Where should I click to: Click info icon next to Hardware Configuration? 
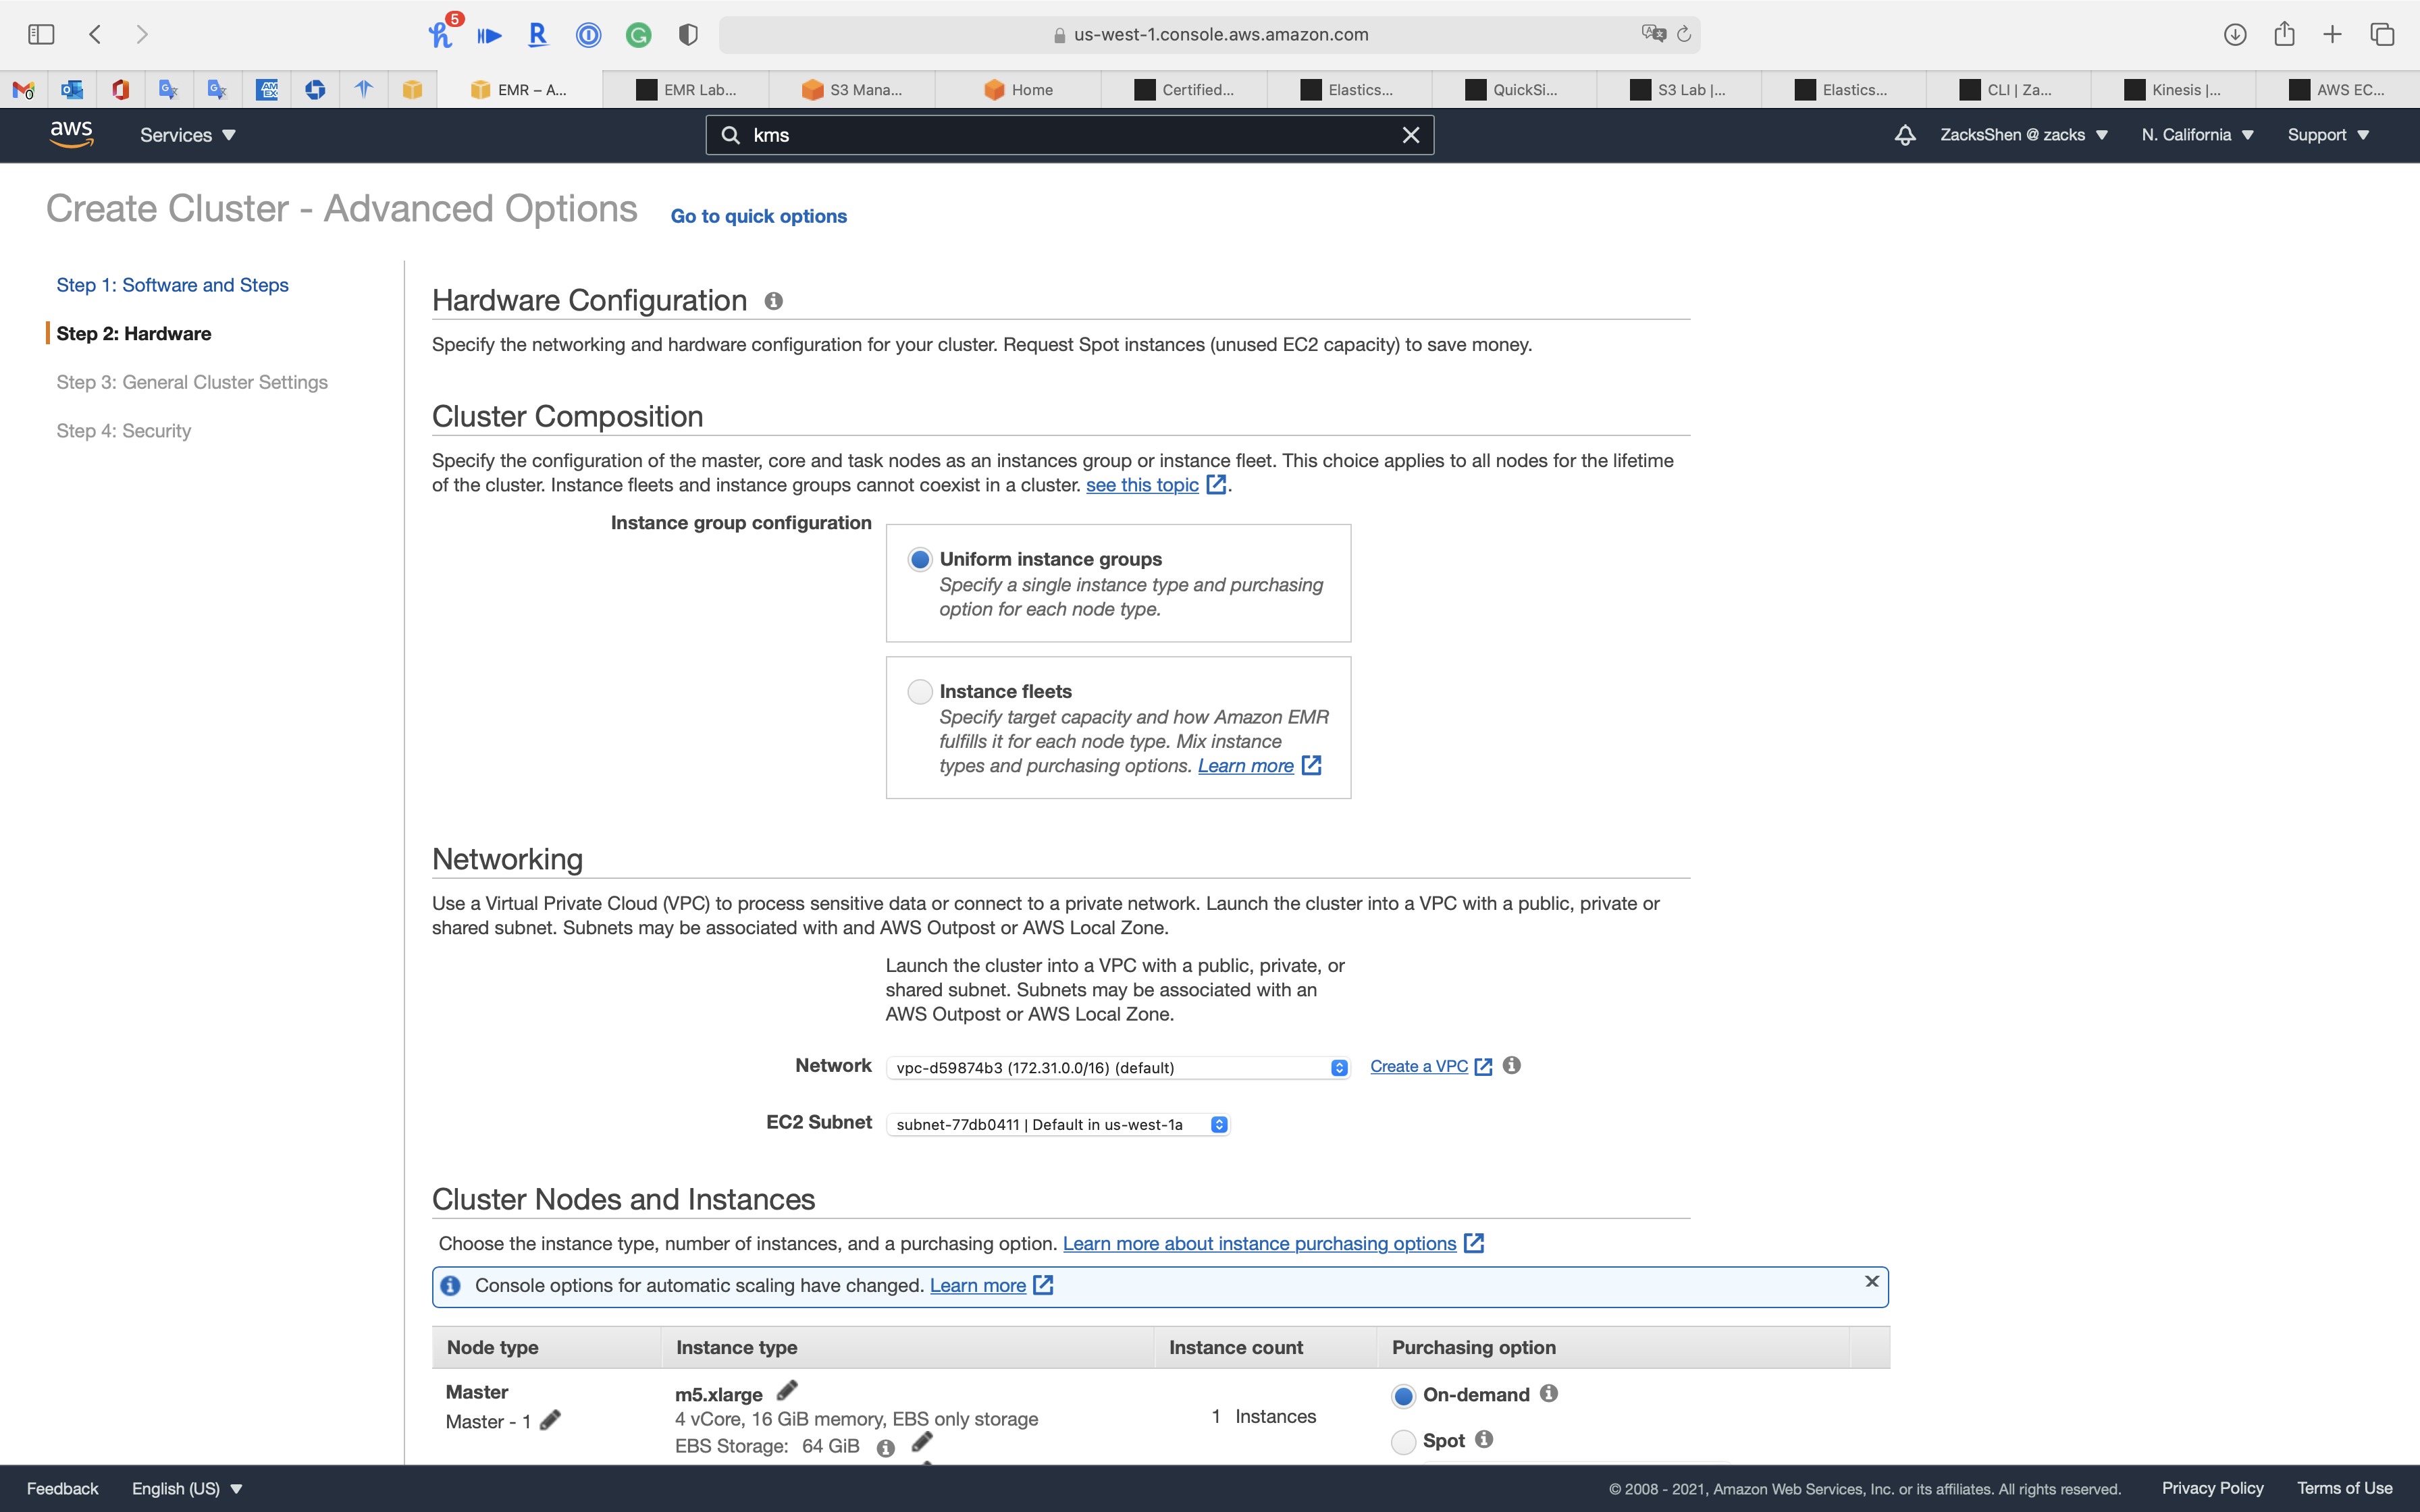773,301
